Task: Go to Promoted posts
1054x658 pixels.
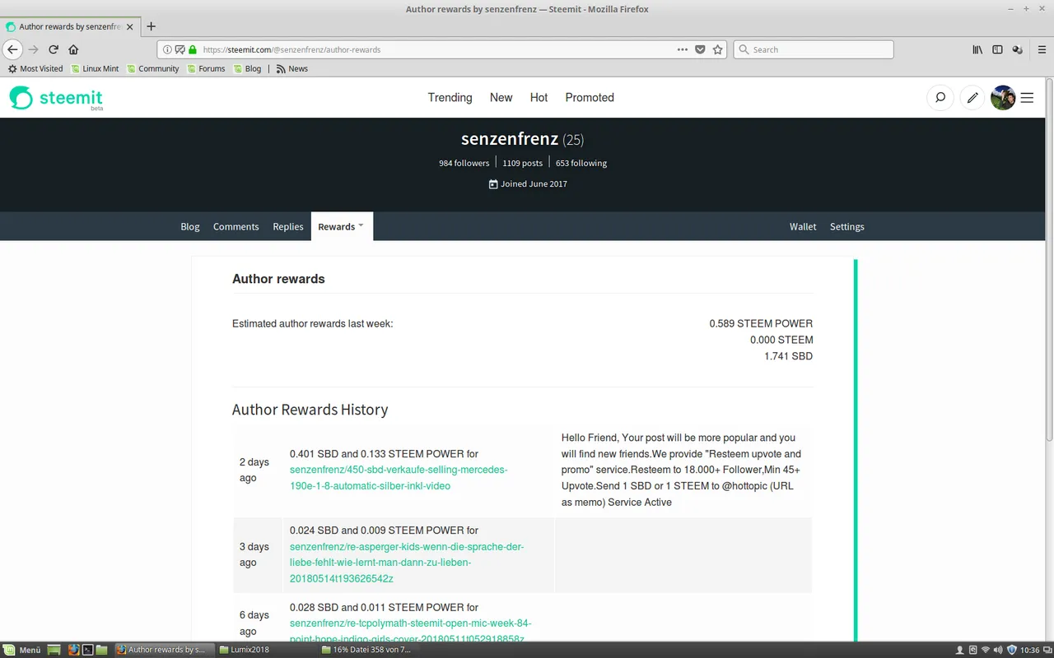Action: coord(590,97)
